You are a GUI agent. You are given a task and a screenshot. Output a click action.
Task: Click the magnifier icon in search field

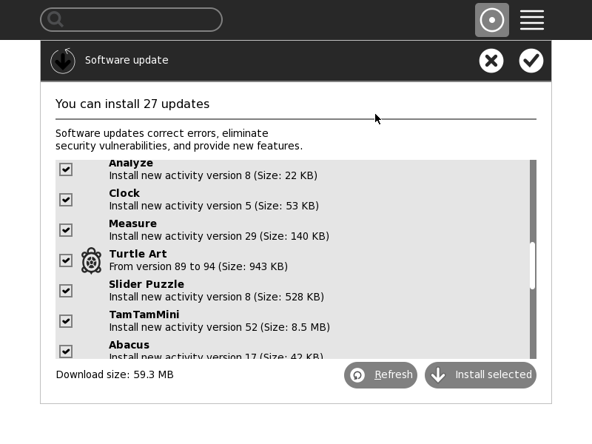pos(55,20)
